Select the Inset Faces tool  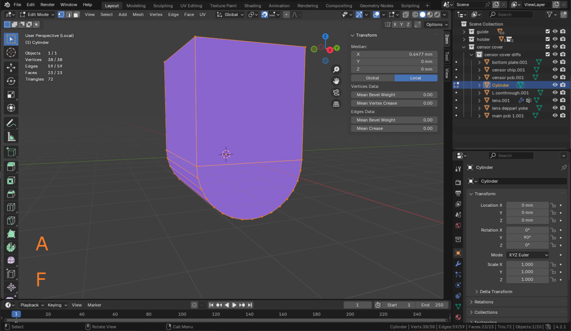coord(11,180)
